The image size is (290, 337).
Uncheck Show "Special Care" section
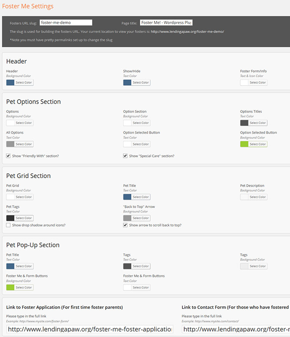126,156
